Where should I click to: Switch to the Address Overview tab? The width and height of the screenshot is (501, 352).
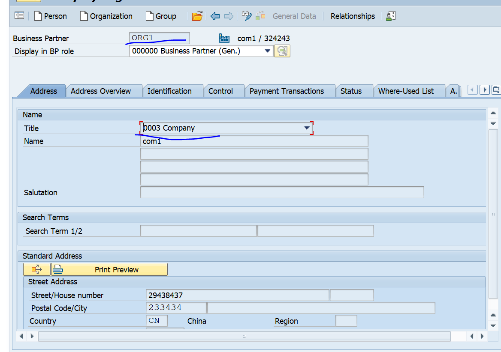coord(101,91)
